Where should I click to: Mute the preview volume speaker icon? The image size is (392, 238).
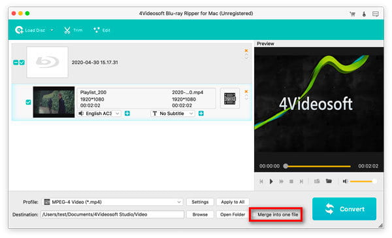(345, 181)
